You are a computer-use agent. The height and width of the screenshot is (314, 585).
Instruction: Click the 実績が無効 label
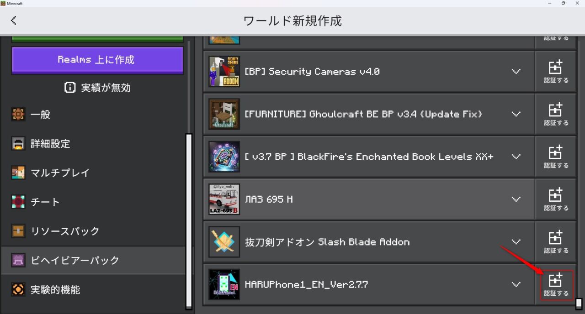[106, 88]
